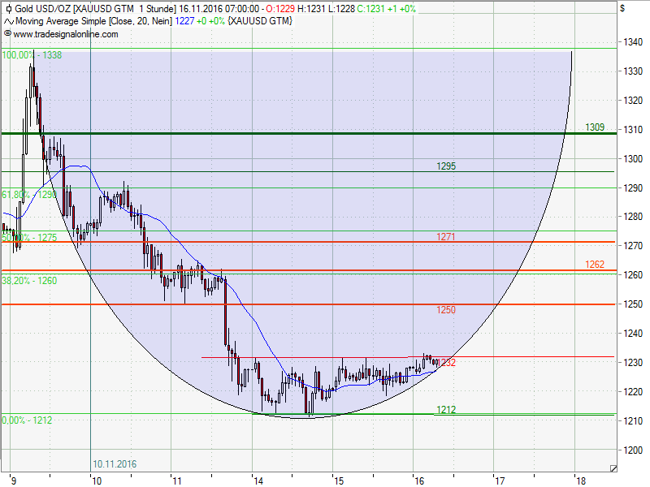Open the www.tradesignalonline.com link
This screenshot has height=487, width=650.
click(x=65, y=34)
